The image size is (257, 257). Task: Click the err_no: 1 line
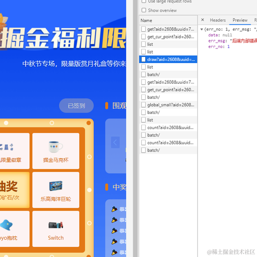pos(219,46)
